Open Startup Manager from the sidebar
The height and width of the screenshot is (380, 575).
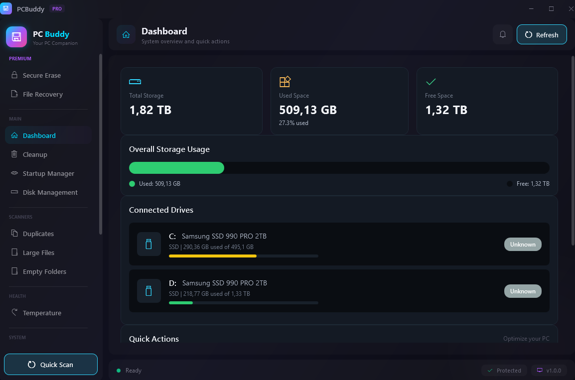[47, 173]
